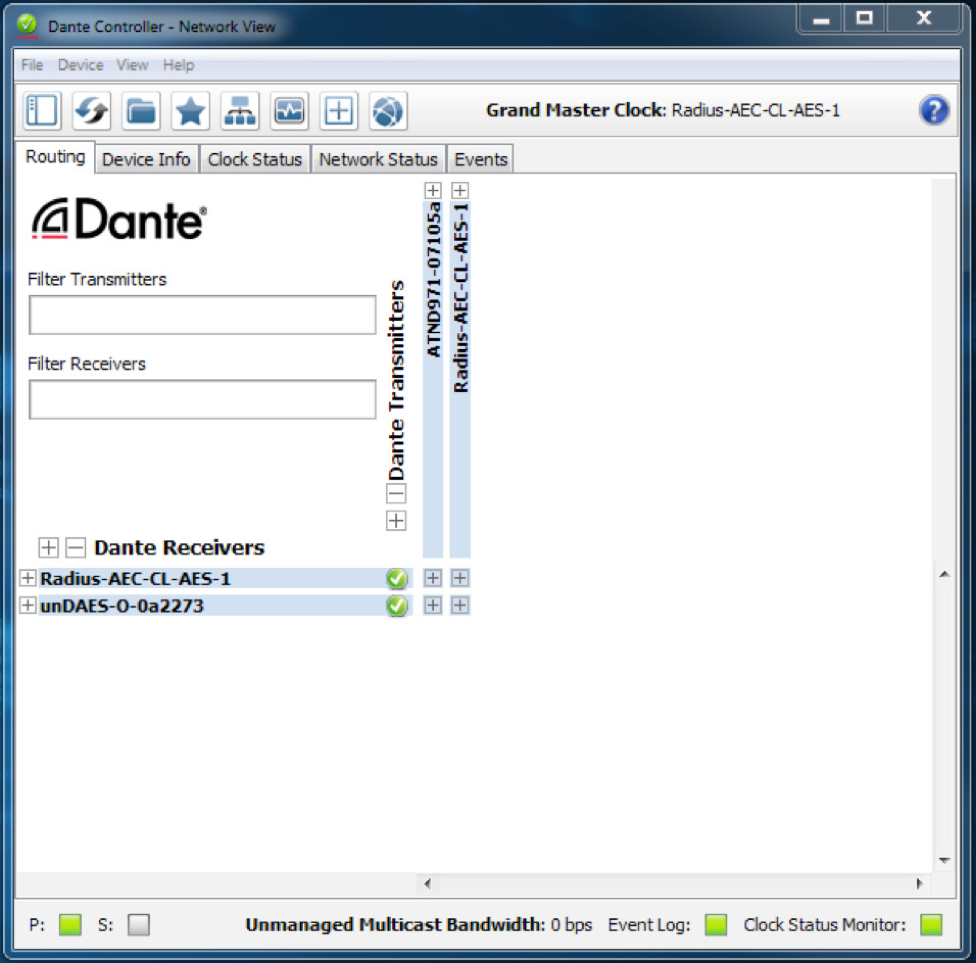Toggle the sidebar panel icon in toolbar
Screen dimensions: 976x963
[42, 110]
